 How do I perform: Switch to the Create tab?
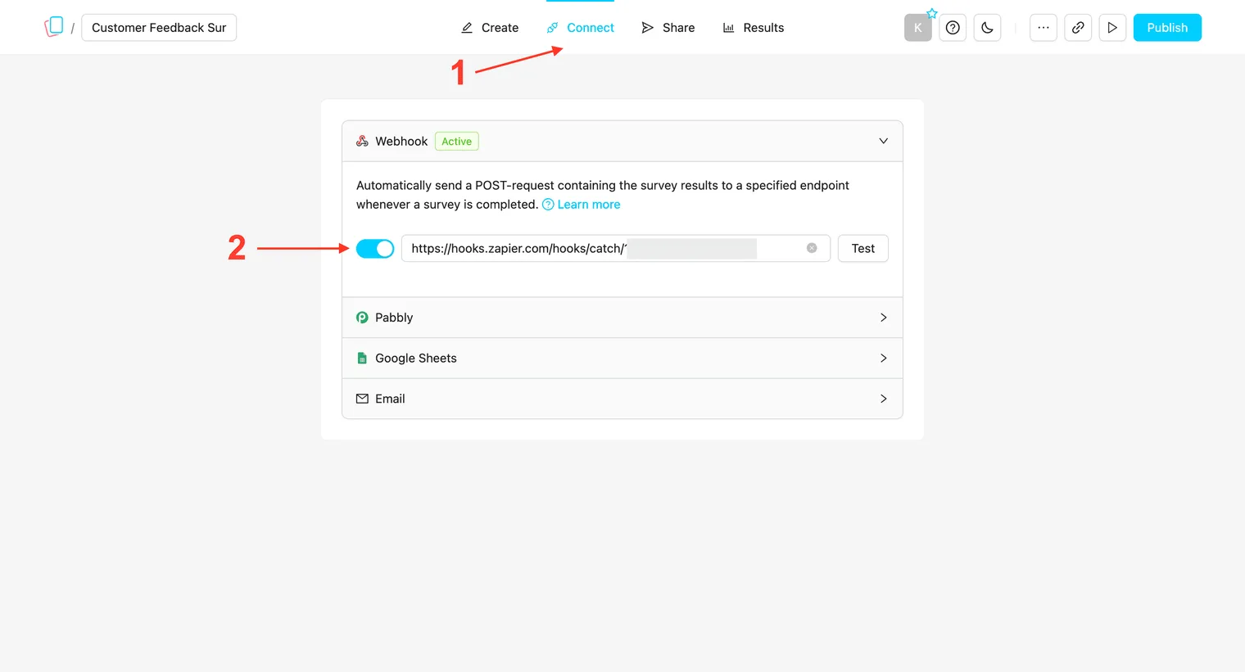coord(490,28)
